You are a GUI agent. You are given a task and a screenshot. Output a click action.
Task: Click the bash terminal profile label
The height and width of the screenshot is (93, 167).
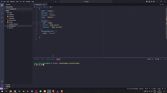click(x=149, y=59)
